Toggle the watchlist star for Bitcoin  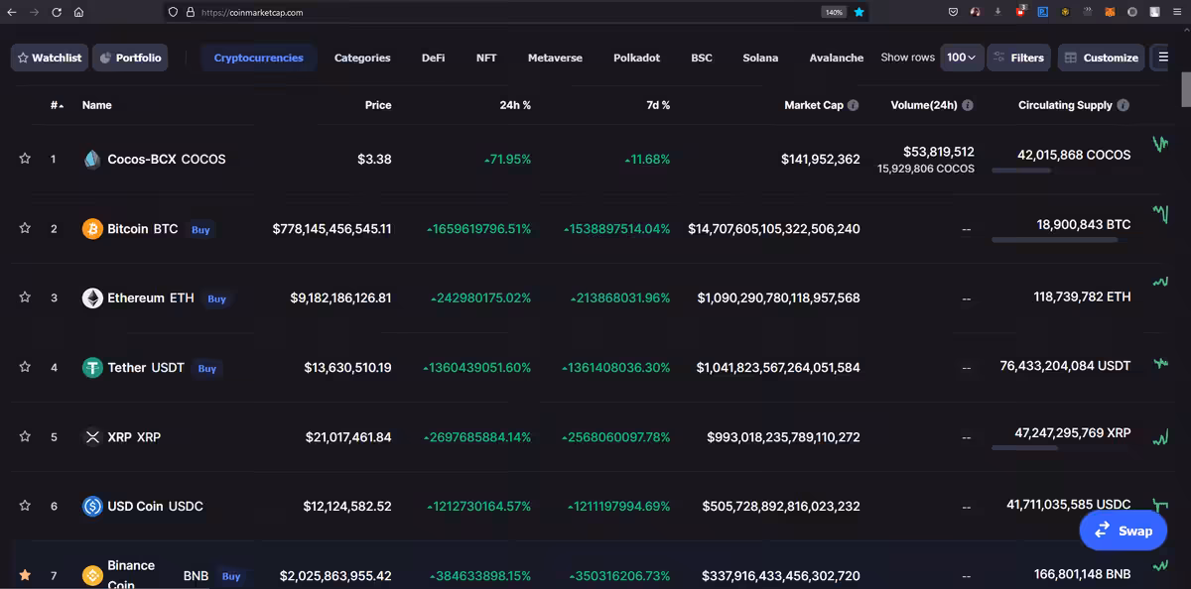tap(25, 228)
